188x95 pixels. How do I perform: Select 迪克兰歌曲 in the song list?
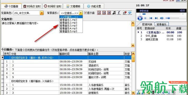(x=161, y=40)
